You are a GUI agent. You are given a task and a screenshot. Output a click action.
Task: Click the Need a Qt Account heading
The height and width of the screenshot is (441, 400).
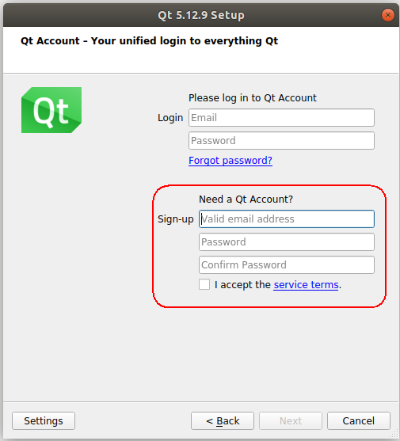click(x=246, y=200)
